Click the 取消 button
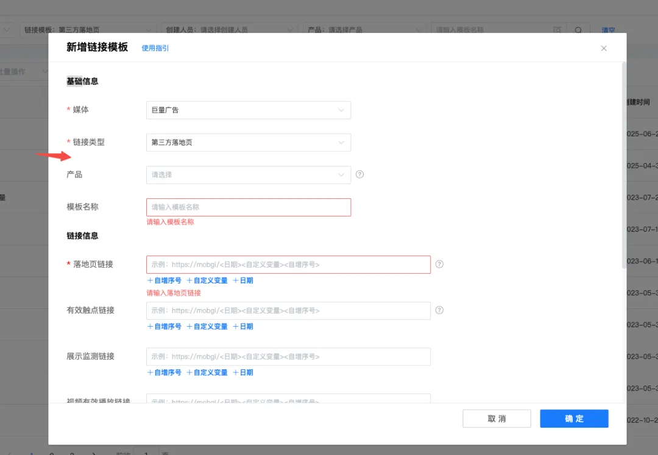 click(497, 419)
